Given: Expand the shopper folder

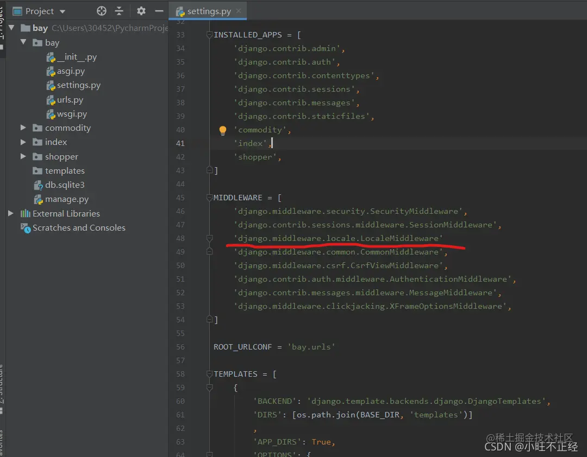Looking at the screenshot, I should [x=23, y=156].
